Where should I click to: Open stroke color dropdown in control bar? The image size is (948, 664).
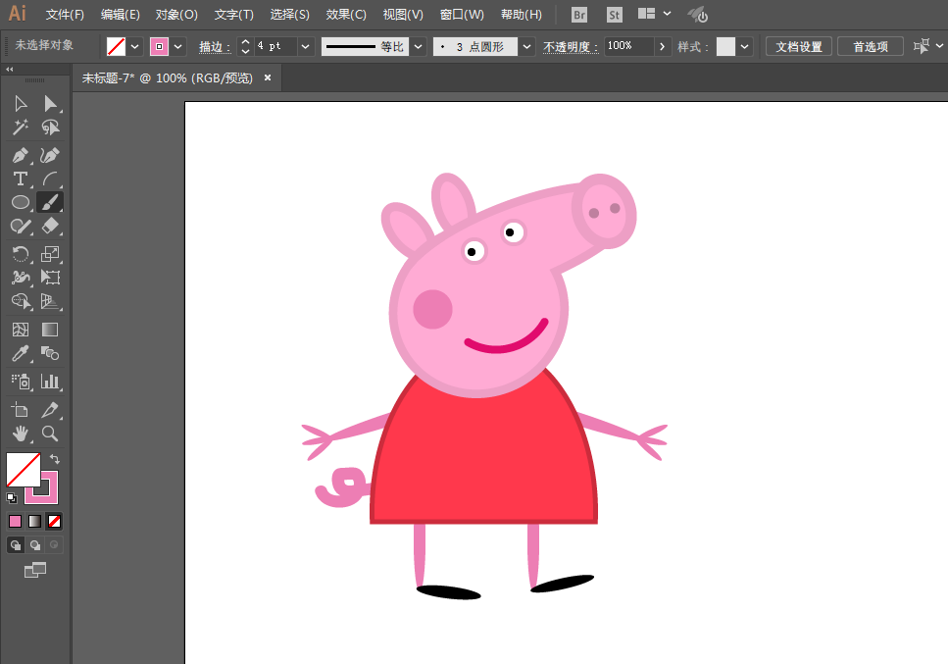177,46
